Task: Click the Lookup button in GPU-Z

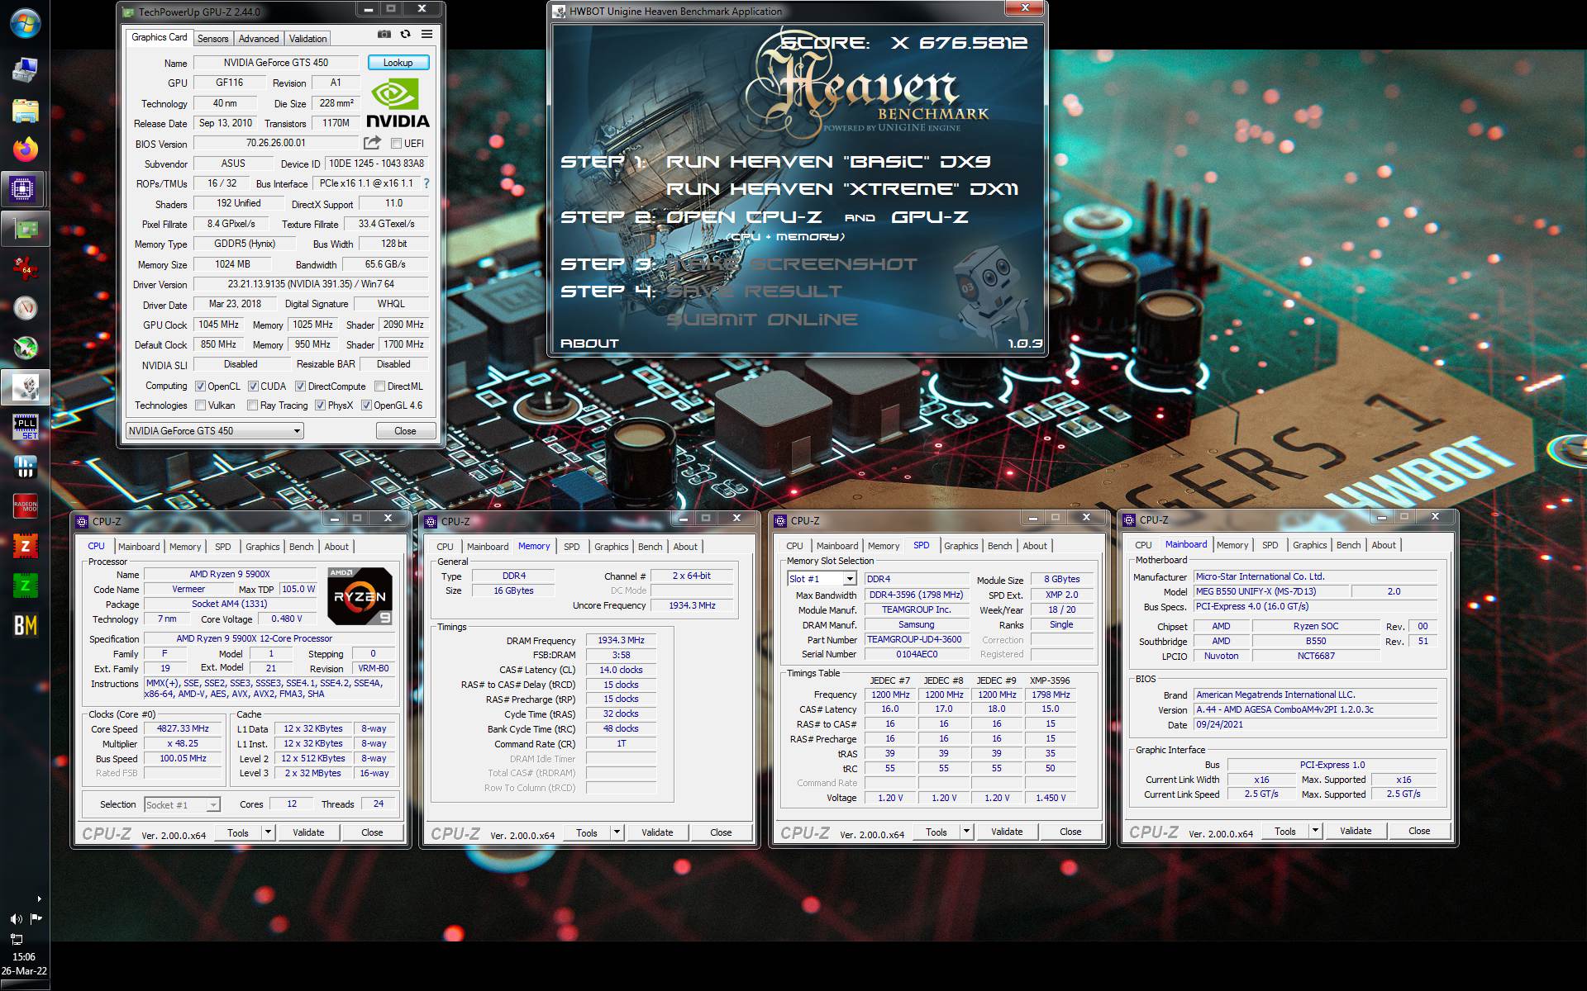Action: tap(398, 63)
